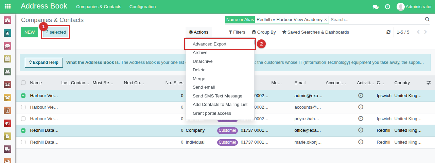Choose Send email from Actions menu
Image resolution: width=435 pixels, height=163 pixels.
[220, 87]
